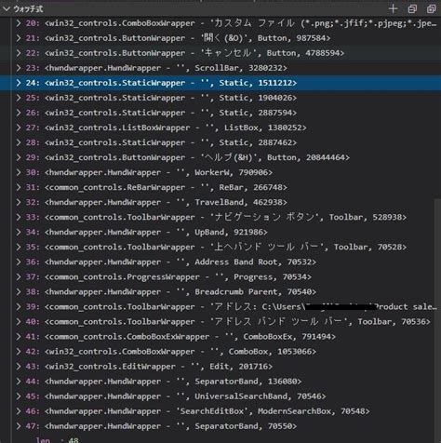
Task: Expand item 31 ReBarWrapper
Action: point(19,187)
